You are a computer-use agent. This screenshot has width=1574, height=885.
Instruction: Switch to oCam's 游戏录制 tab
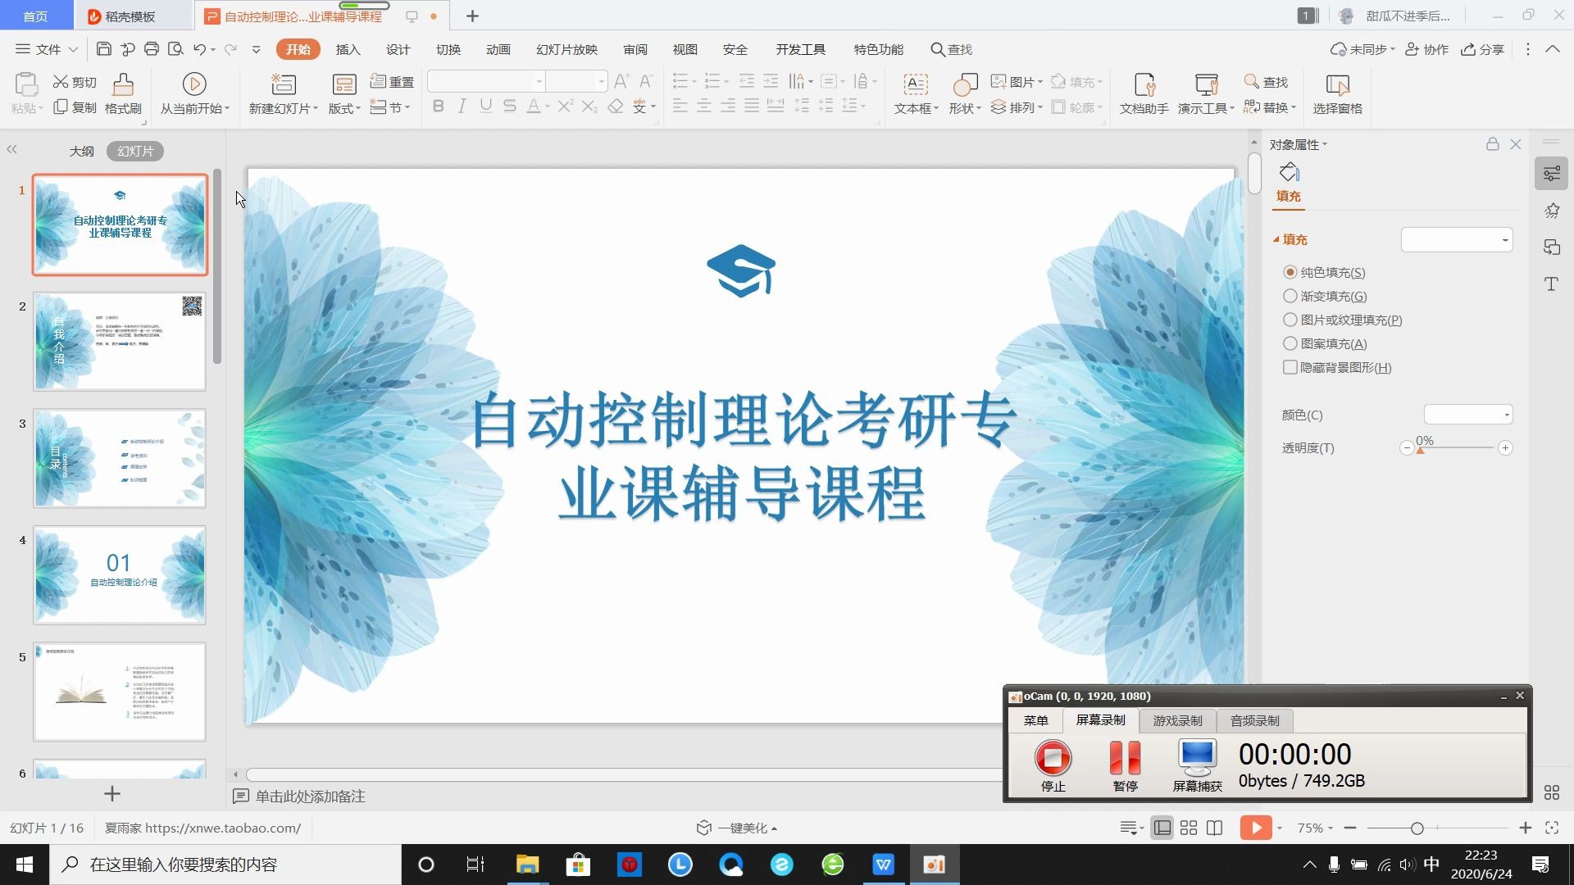(1176, 720)
